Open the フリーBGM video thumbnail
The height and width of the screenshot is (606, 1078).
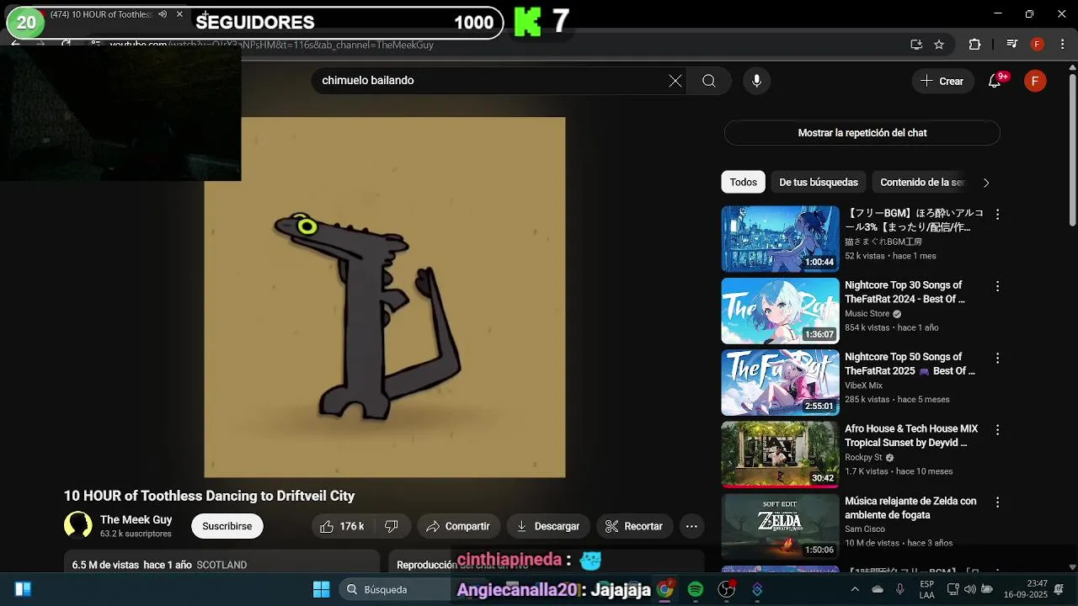(x=780, y=239)
